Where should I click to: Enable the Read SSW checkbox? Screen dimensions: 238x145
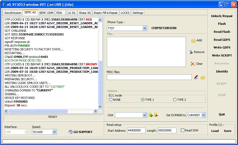tap(183, 130)
